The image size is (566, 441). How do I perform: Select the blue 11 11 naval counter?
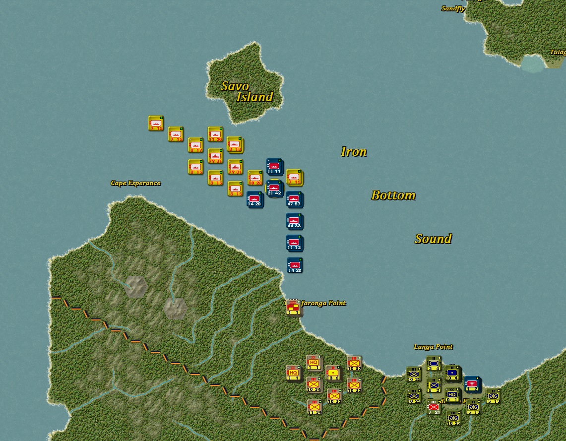[274, 166]
